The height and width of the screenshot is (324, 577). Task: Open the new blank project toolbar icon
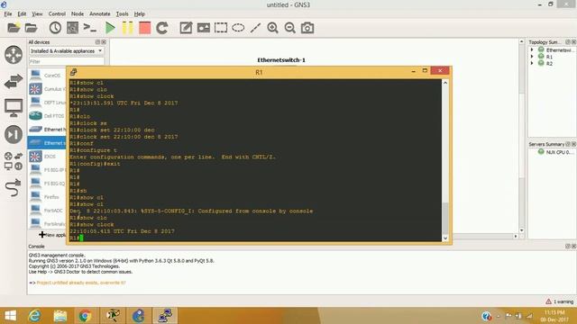coord(14,28)
